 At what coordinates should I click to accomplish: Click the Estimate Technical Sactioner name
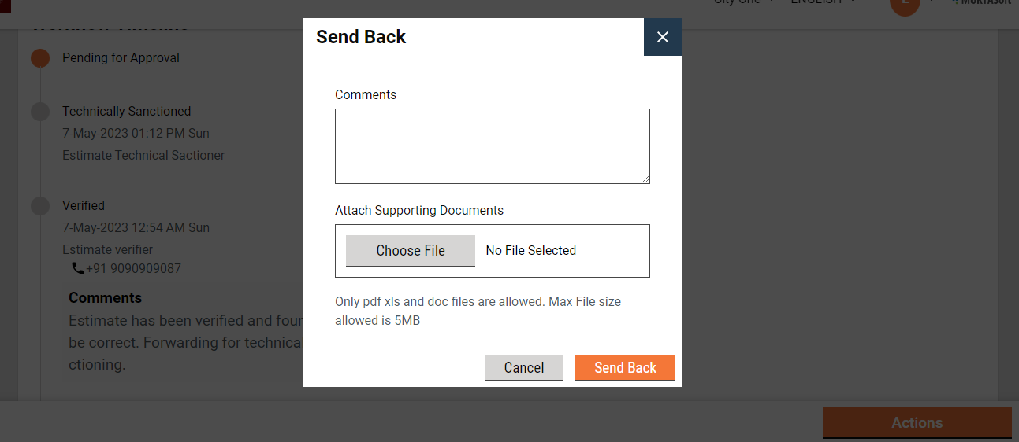point(143,156)
